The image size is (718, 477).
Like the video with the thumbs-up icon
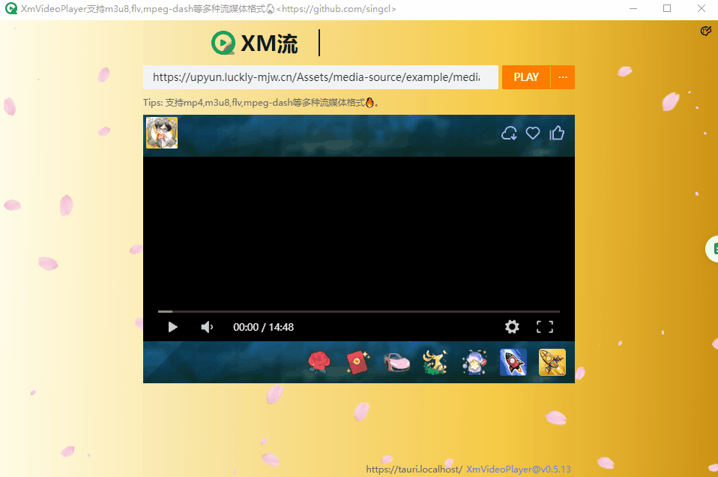click(557, 133)
